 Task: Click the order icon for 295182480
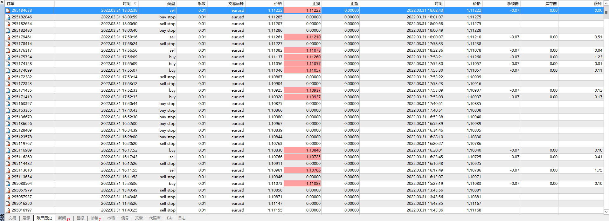(x=8, y=30)
